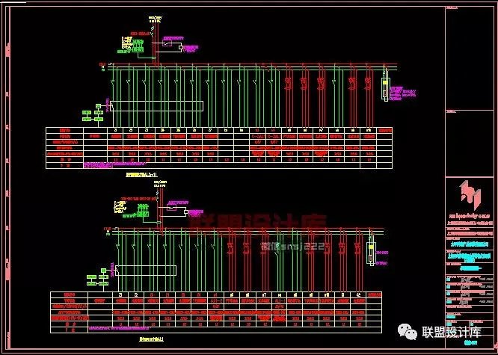Click the white 联盟设计库 text at bottom right
This screenshot has width=498, height=355.
coord(453,332)
